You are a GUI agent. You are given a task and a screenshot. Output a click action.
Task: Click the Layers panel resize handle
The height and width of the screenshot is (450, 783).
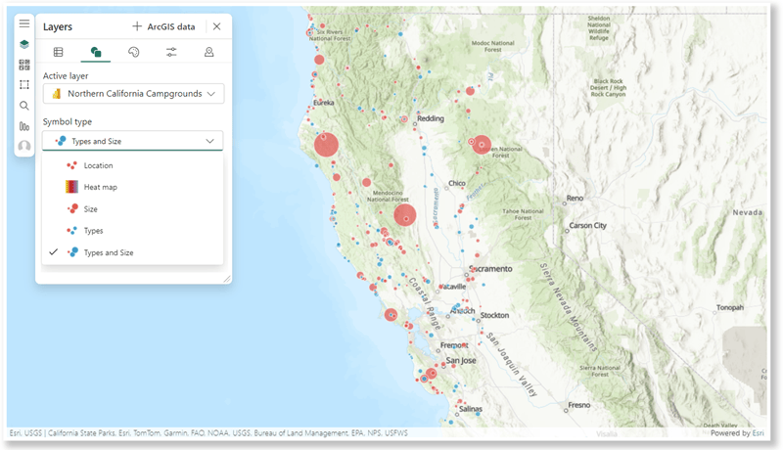pyautogui.click(x=227, y=279)
